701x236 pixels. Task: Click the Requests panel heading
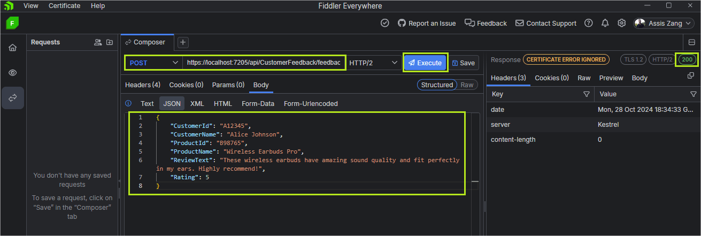45,42
